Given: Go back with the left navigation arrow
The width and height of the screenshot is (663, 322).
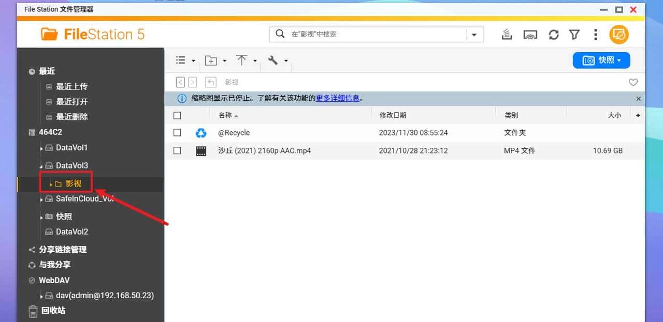Looking at the screenshot, I should tap(180, 82).
